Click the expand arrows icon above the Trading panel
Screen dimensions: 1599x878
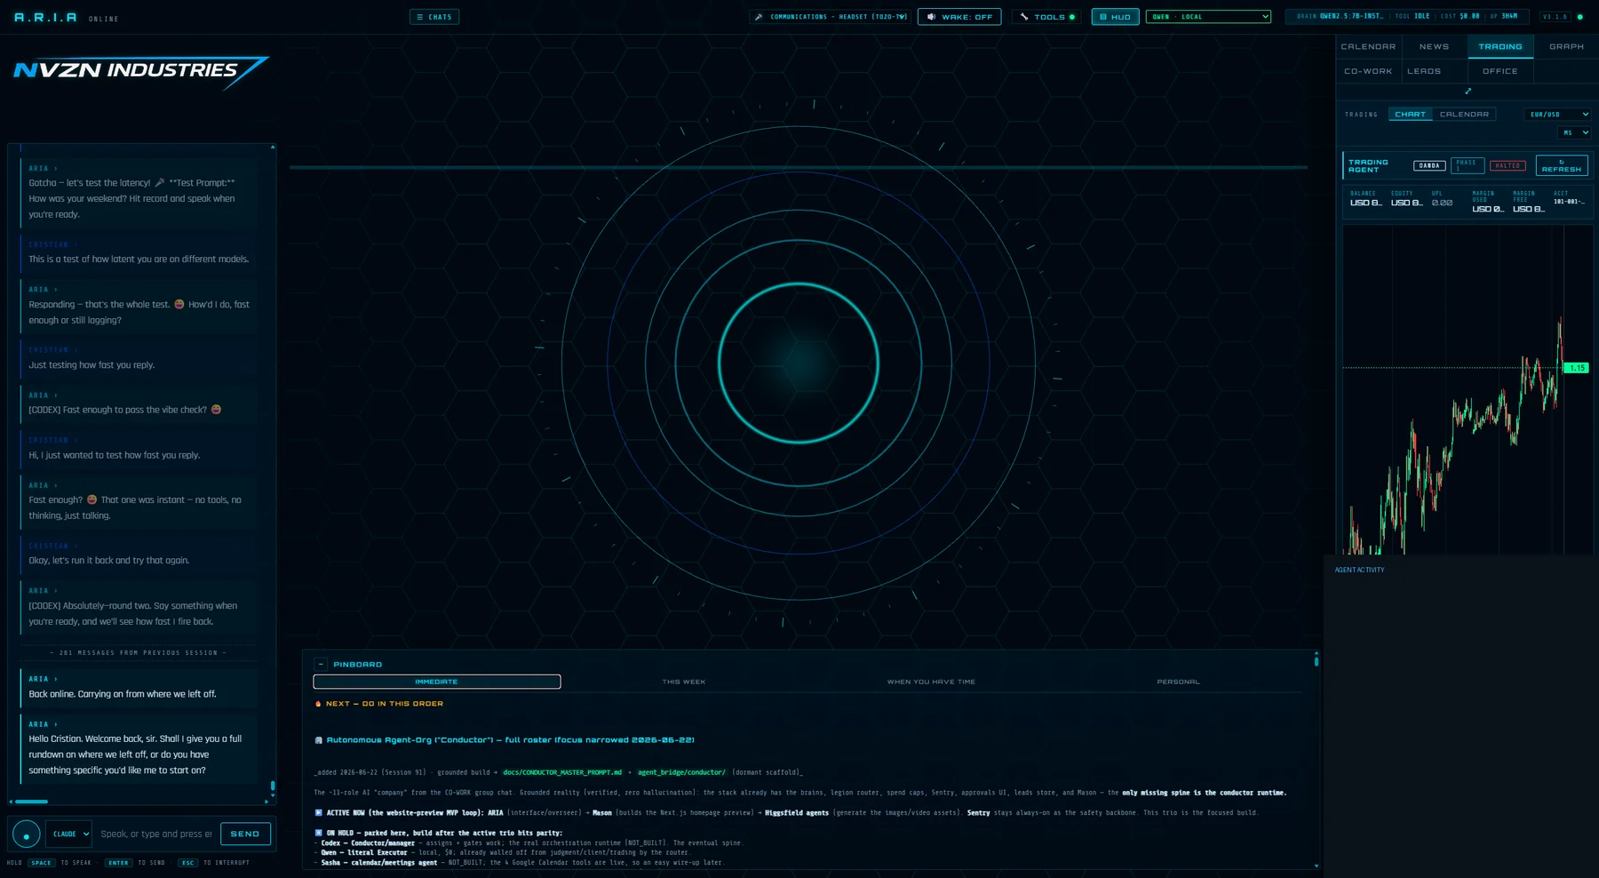[x=1468, y=91]
